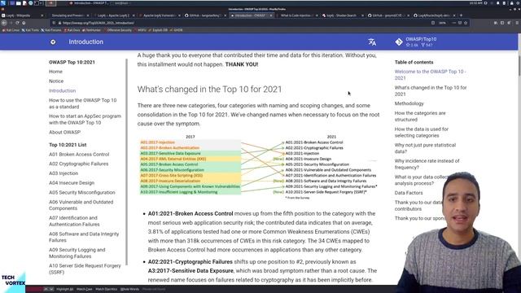Viewport: 521px width, 293px height.
Task: Open the language translation icon
Action: [372, 42]
